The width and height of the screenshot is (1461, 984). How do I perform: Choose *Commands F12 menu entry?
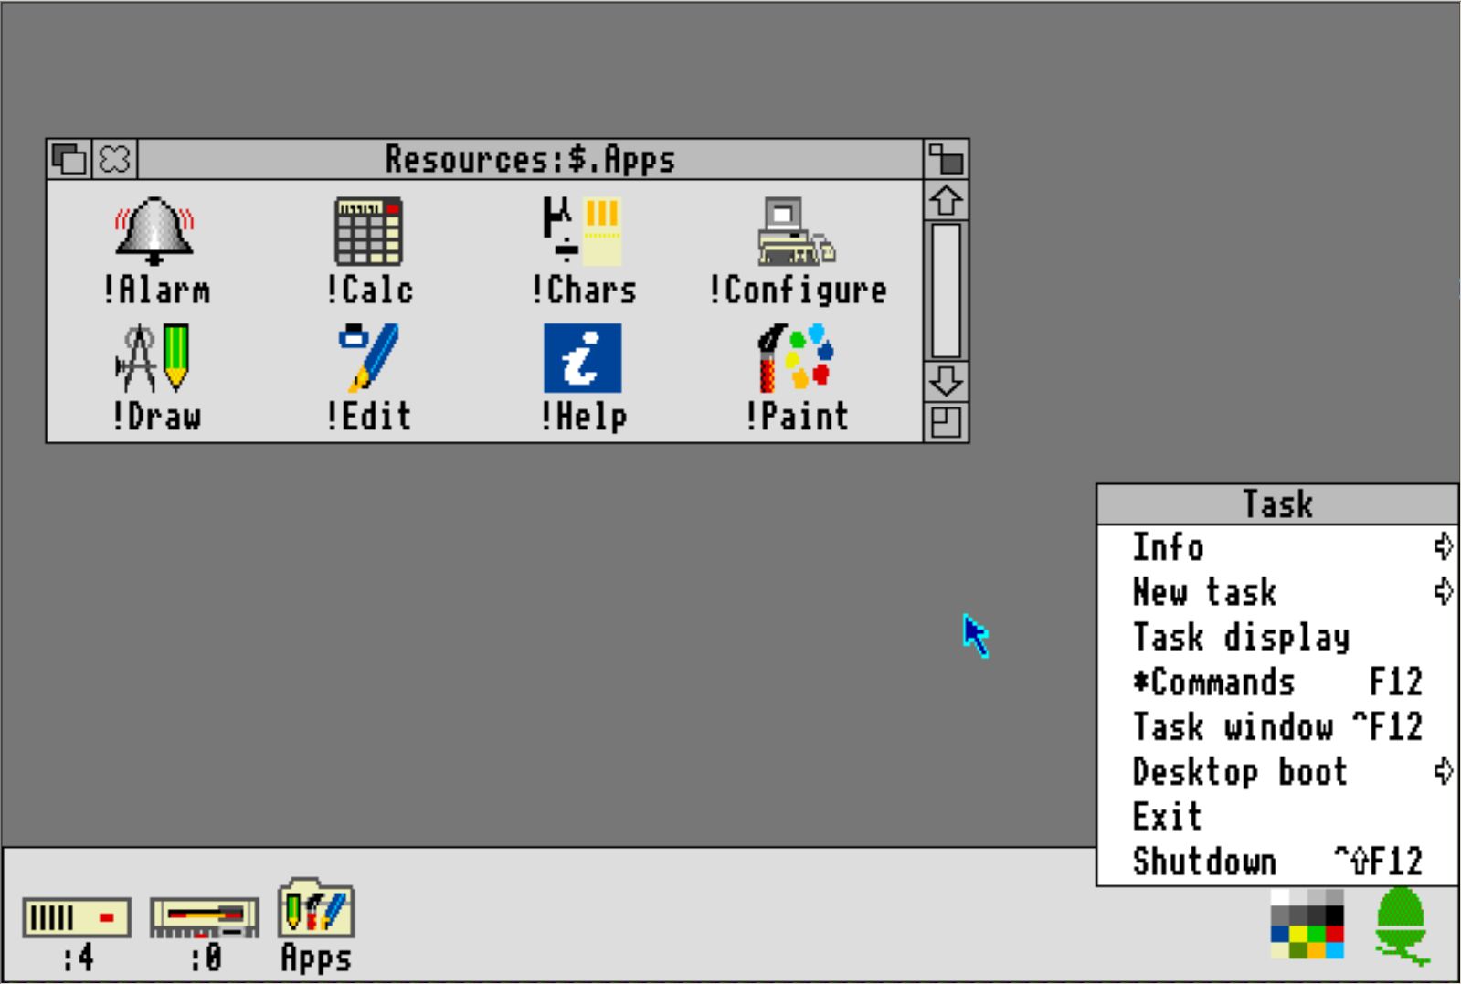(x=1277, y=682)
